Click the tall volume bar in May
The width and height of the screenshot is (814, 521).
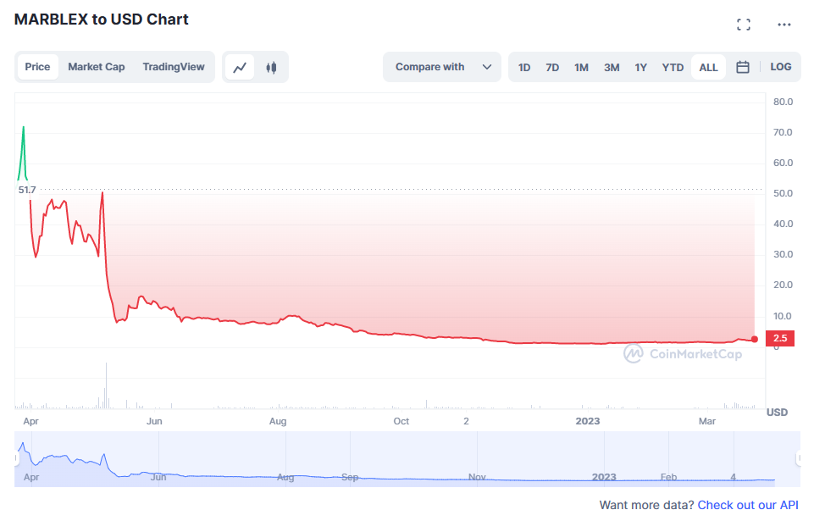coord(106,385)
